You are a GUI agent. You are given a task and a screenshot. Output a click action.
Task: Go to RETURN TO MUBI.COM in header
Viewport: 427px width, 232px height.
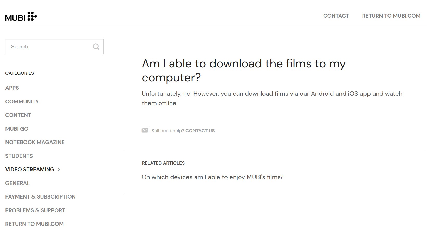pyautogui.click(x=391, y=16)
